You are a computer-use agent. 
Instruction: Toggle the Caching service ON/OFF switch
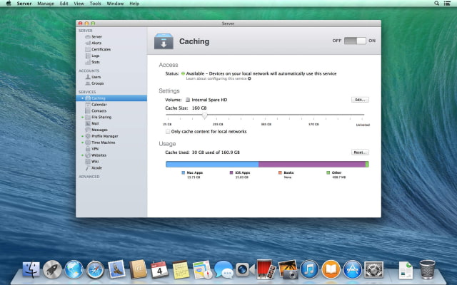[x=354, y=41]
